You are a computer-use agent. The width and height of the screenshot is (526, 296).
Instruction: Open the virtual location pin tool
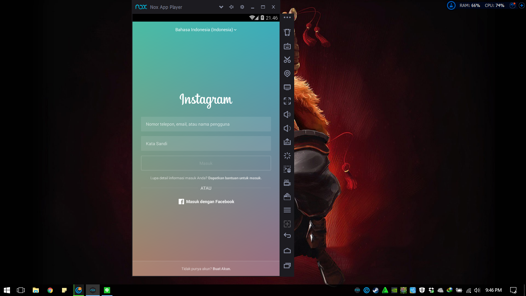(287, 74)
